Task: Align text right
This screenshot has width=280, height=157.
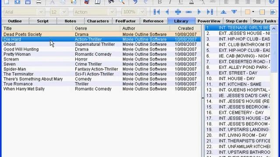Action: pos(248,2)
